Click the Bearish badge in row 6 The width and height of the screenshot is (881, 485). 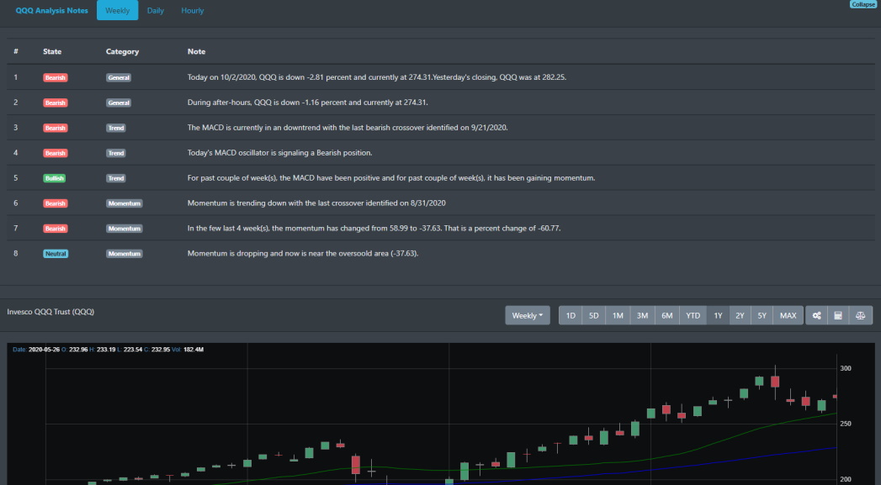tap(56, 203)
